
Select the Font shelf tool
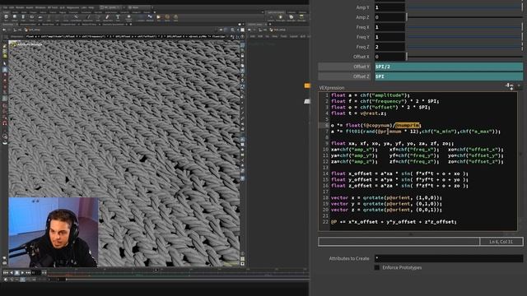(x=118, y=17)
